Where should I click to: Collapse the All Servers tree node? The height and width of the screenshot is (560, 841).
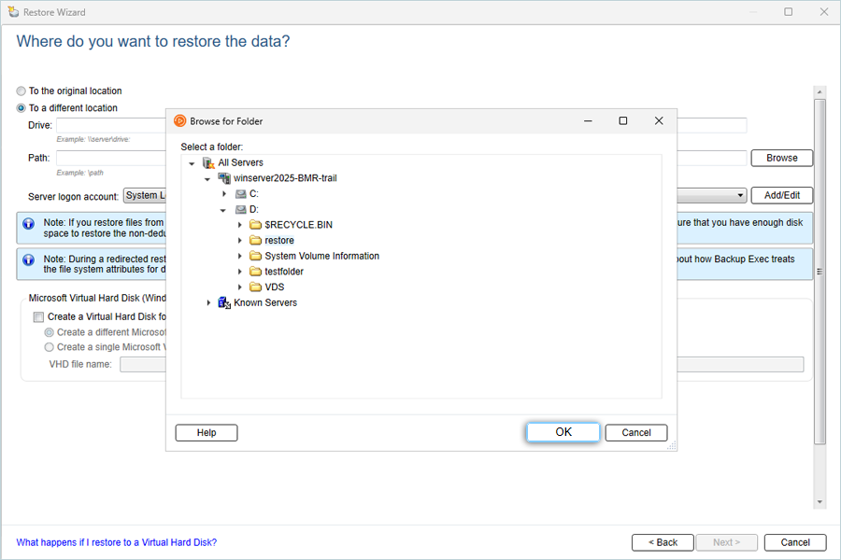click(192, 163)
